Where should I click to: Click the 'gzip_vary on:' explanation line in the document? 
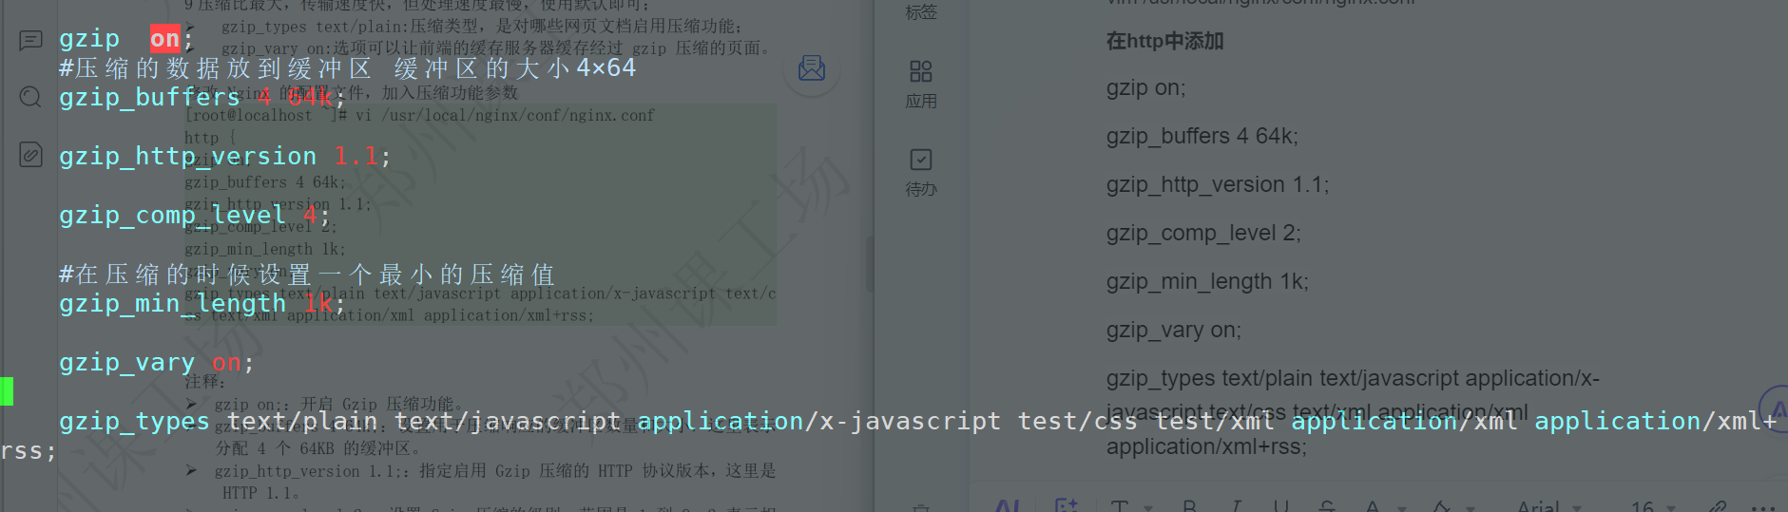[496, 47]
